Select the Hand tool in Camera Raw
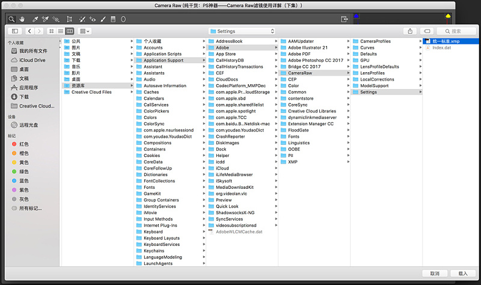 [22, 19]
